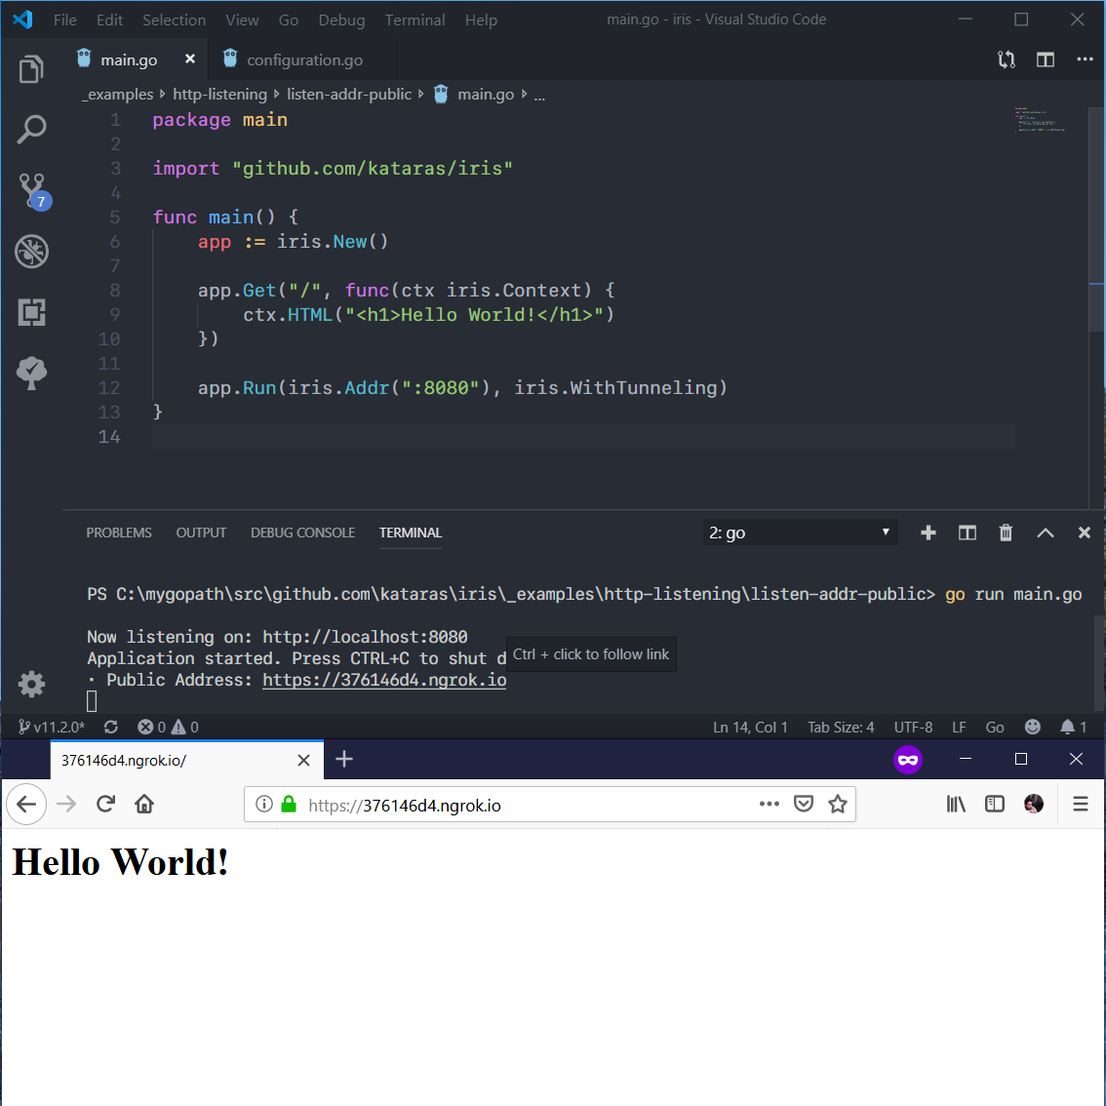Close the terminal panel
This screenshot has width=1106, height=1106.
tap(1085, 533)
